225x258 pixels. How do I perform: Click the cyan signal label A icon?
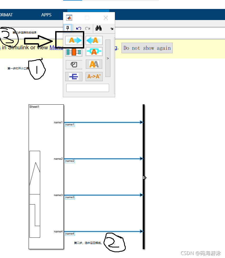tap(94, 51)
